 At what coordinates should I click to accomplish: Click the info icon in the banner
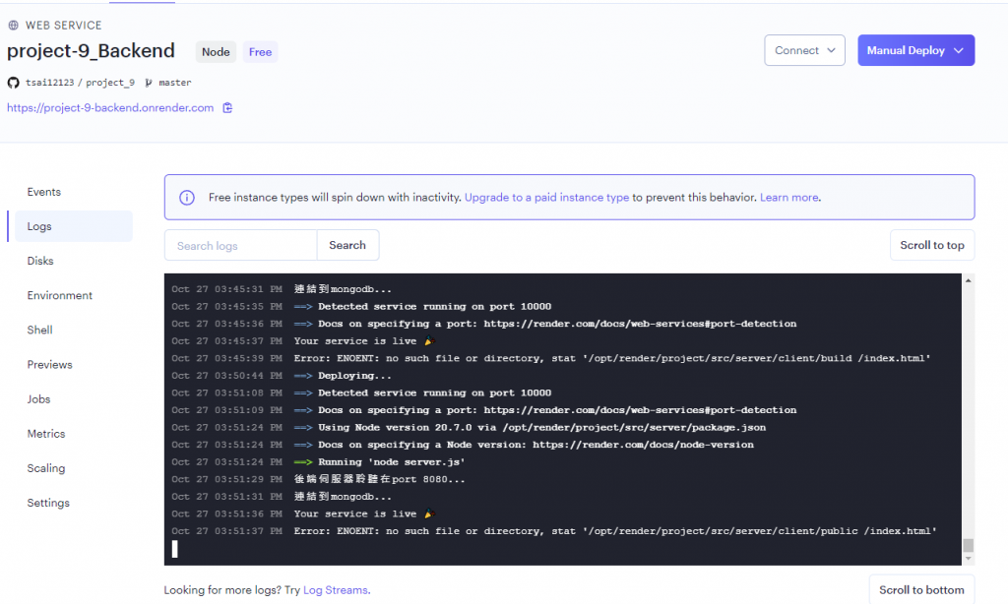tap(186, 198)
